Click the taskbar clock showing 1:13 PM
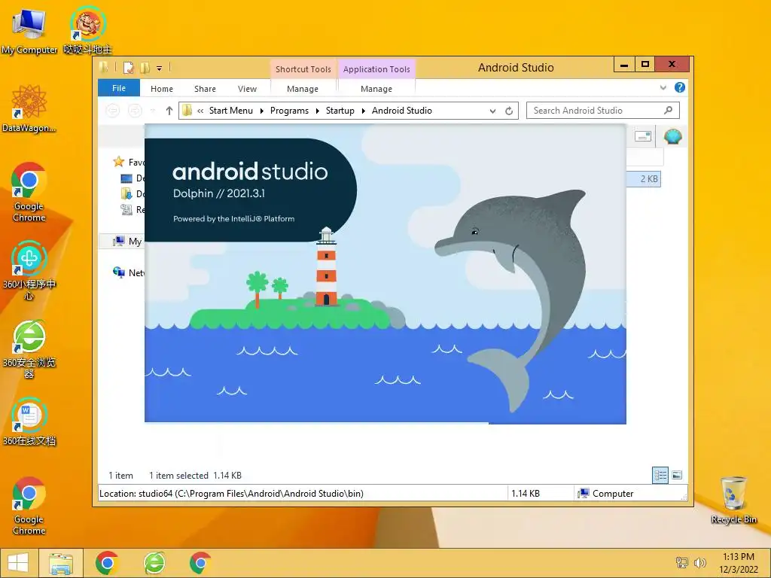This screenshot has height=578, width=771. click(739, 563)
